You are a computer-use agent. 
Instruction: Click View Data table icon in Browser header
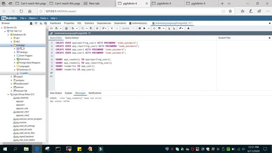[x=36, y=23]
